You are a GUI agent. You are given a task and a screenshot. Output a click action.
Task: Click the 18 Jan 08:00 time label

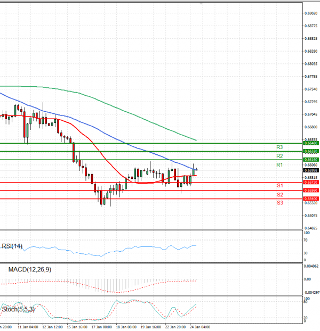[126, 327]
